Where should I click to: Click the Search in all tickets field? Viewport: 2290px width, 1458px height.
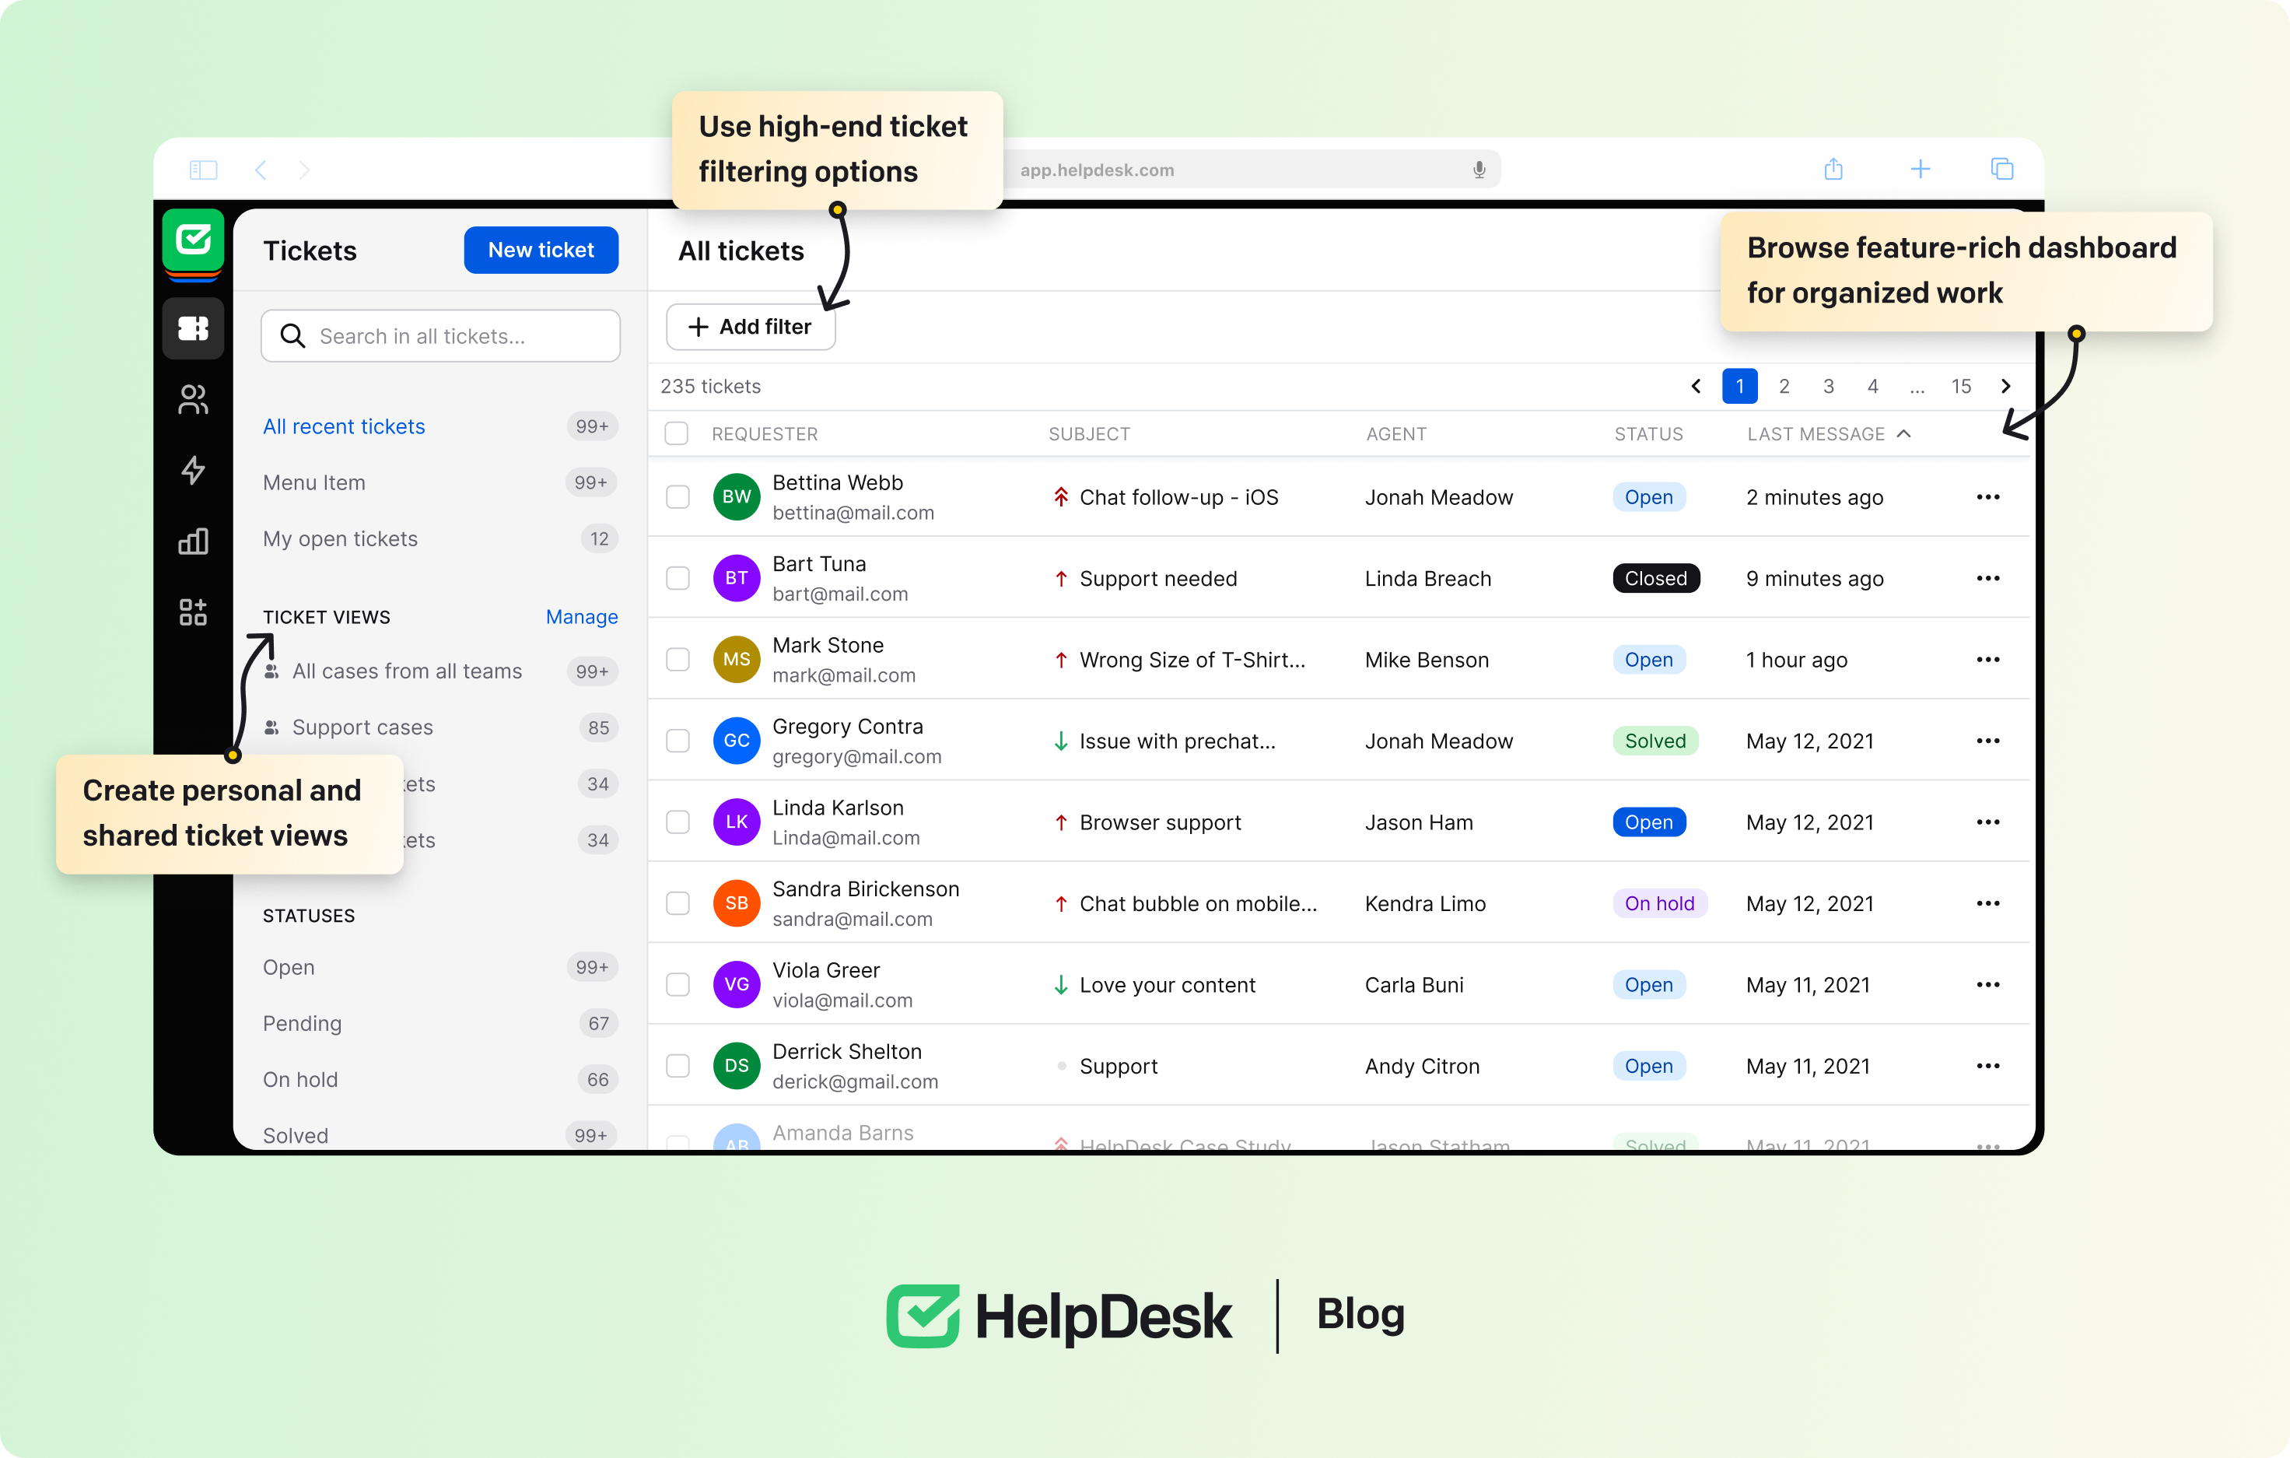click(x=440, y=336)
